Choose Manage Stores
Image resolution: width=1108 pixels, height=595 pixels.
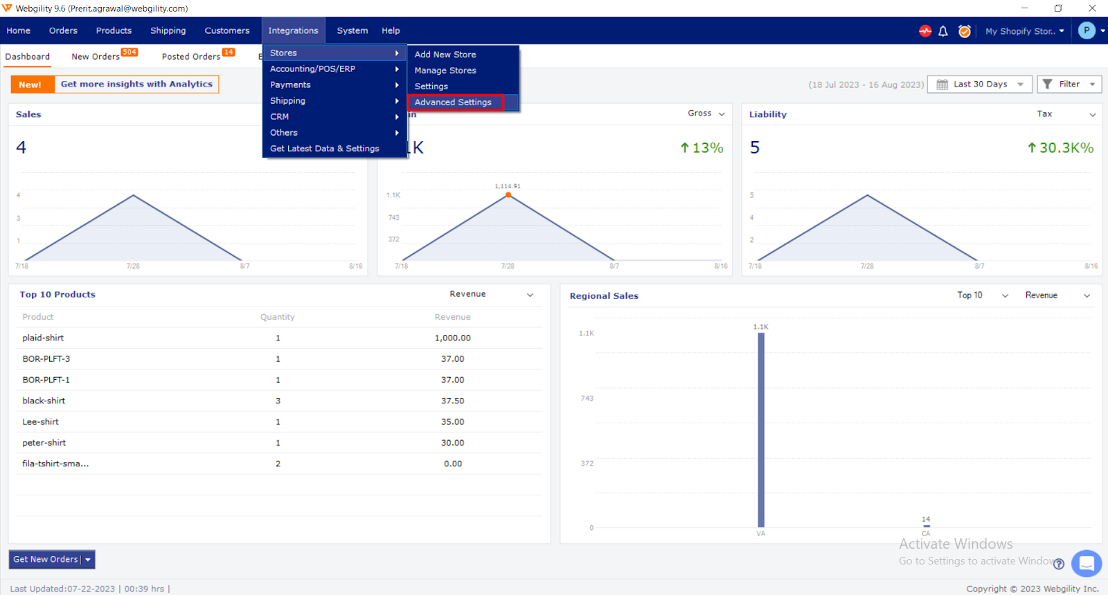click(463, 70)
